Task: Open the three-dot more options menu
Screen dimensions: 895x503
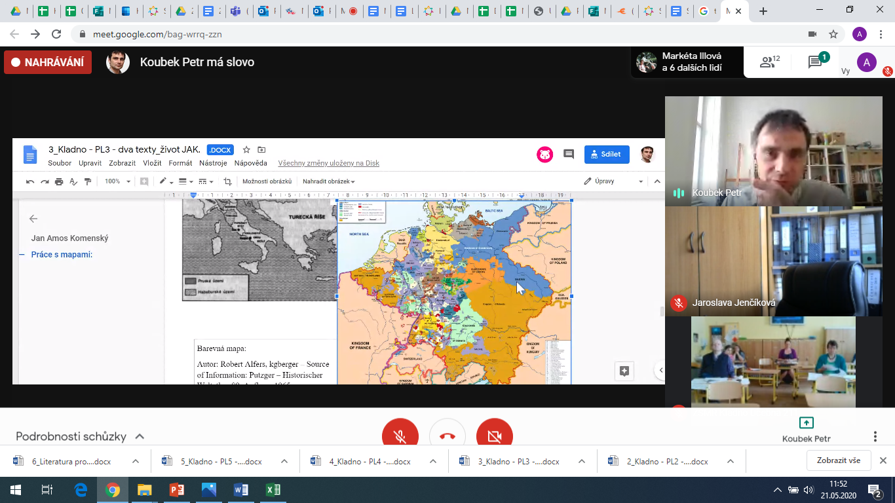Action: [x=875, y=437]
